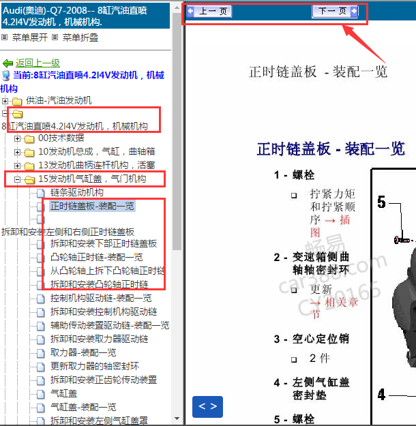Click the 当前:8缸汽油直喷4.2l4V发动机 path text
The width and height of the screenshot is (416, 426).
[x=82, y=82]
